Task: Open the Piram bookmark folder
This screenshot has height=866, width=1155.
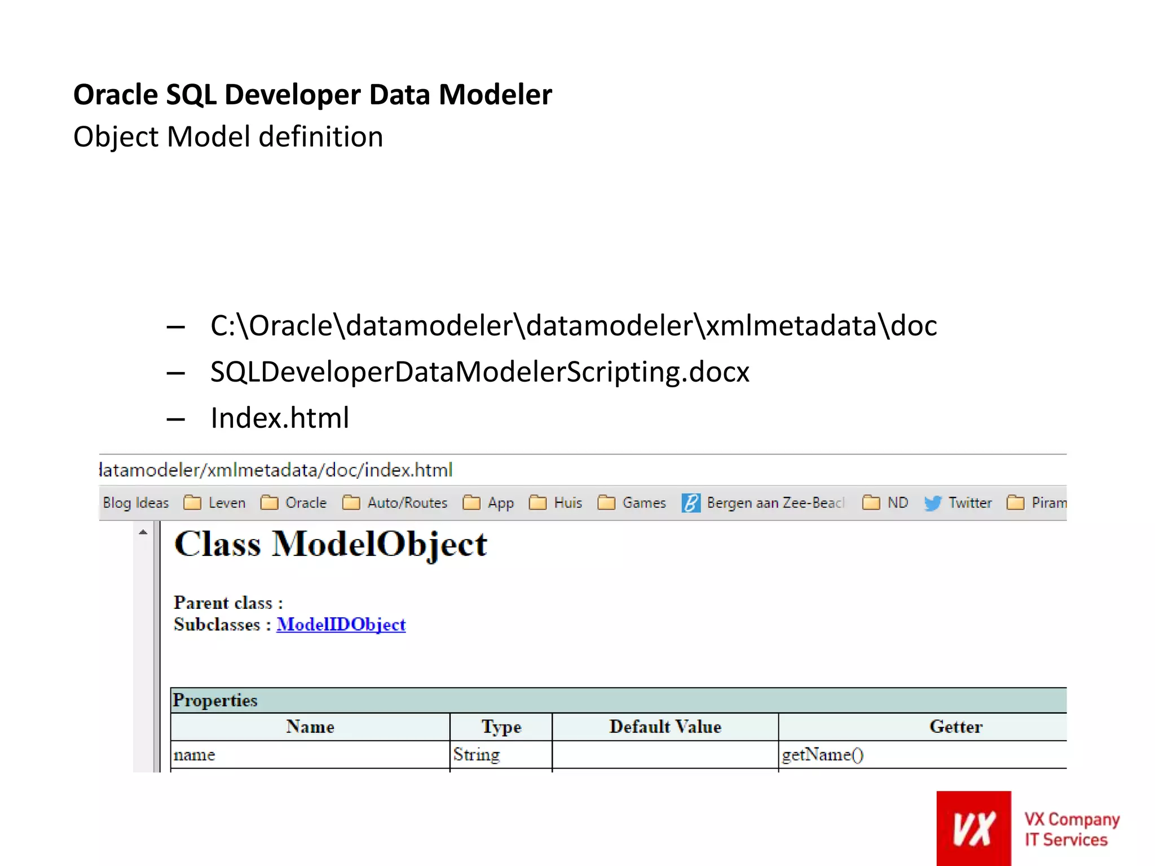Action: (1037, 502)
